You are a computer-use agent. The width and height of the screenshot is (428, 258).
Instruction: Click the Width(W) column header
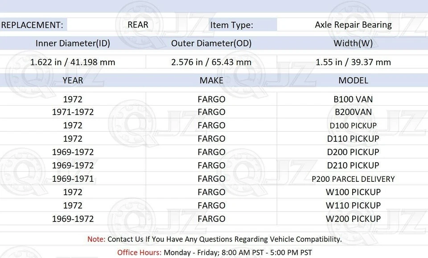click(353, 43)
